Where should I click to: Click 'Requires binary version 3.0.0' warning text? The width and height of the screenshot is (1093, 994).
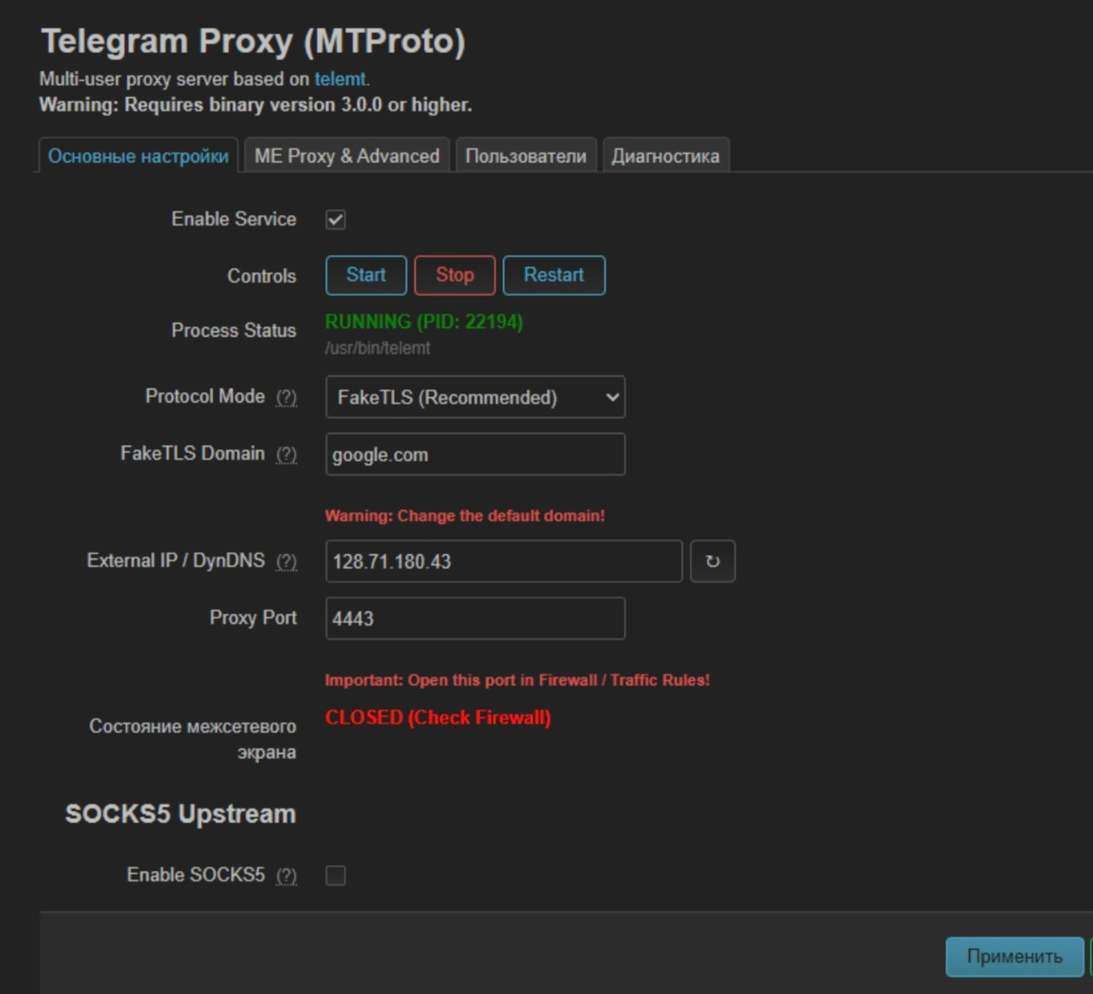click(x=255, y=105)
